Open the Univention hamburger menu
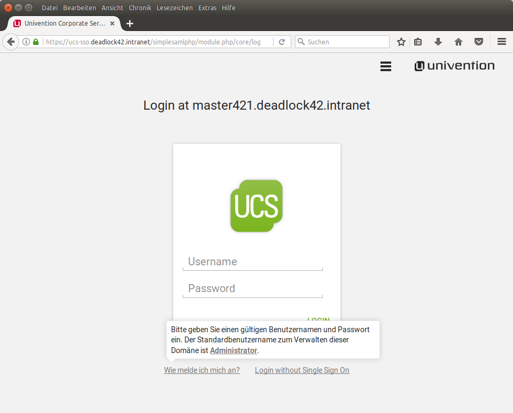The height and width of the screenshot is (413, 513). click(385, 66)
